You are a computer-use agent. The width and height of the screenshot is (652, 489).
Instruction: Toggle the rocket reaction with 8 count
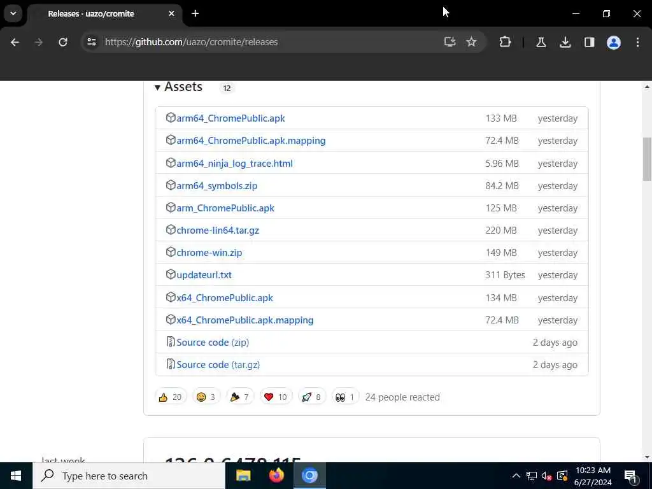click(x=312, y=397)
